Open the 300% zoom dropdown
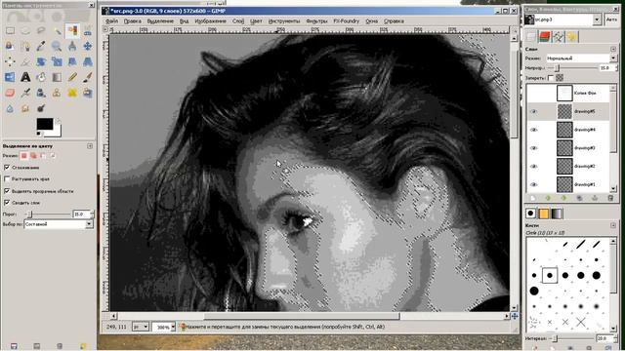 [x=164, y=327]
